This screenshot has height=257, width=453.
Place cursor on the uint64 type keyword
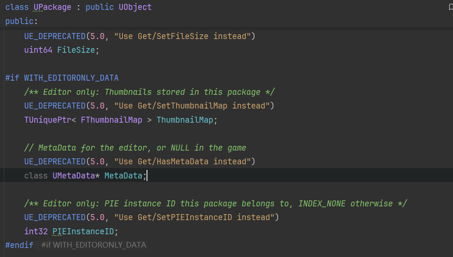coord(38,50)
